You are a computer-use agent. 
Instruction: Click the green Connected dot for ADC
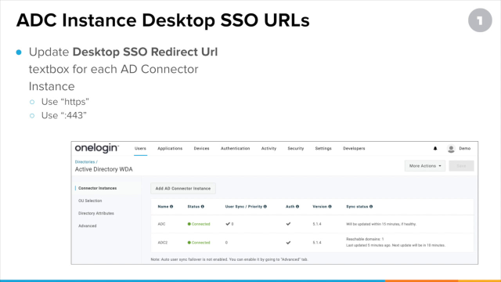click(189, 224)
